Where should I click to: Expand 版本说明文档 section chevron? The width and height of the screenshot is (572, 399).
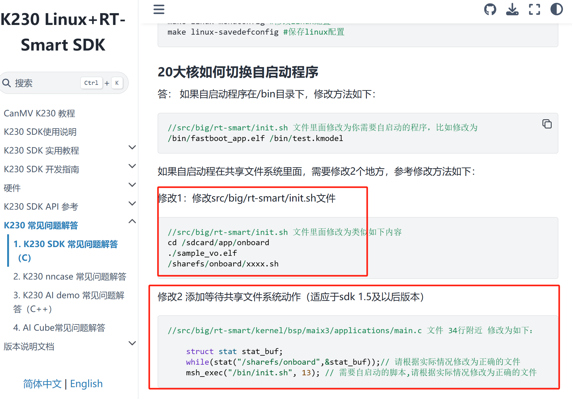coord(132,343)
